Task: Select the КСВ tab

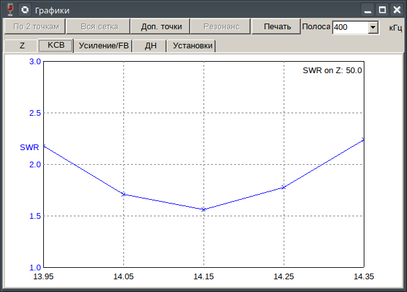Action: click(x=56, y=46)
